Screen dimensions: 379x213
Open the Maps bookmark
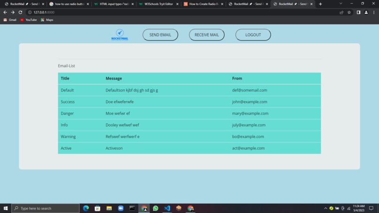47,20
